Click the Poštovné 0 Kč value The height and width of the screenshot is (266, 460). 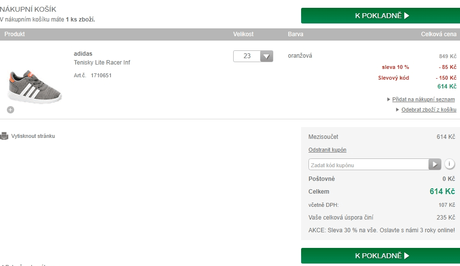tap(449, 179)
